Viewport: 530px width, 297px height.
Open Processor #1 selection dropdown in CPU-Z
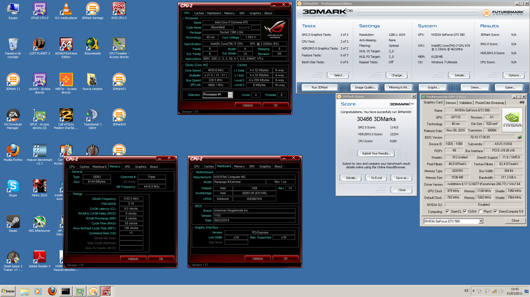click(230, 95)
